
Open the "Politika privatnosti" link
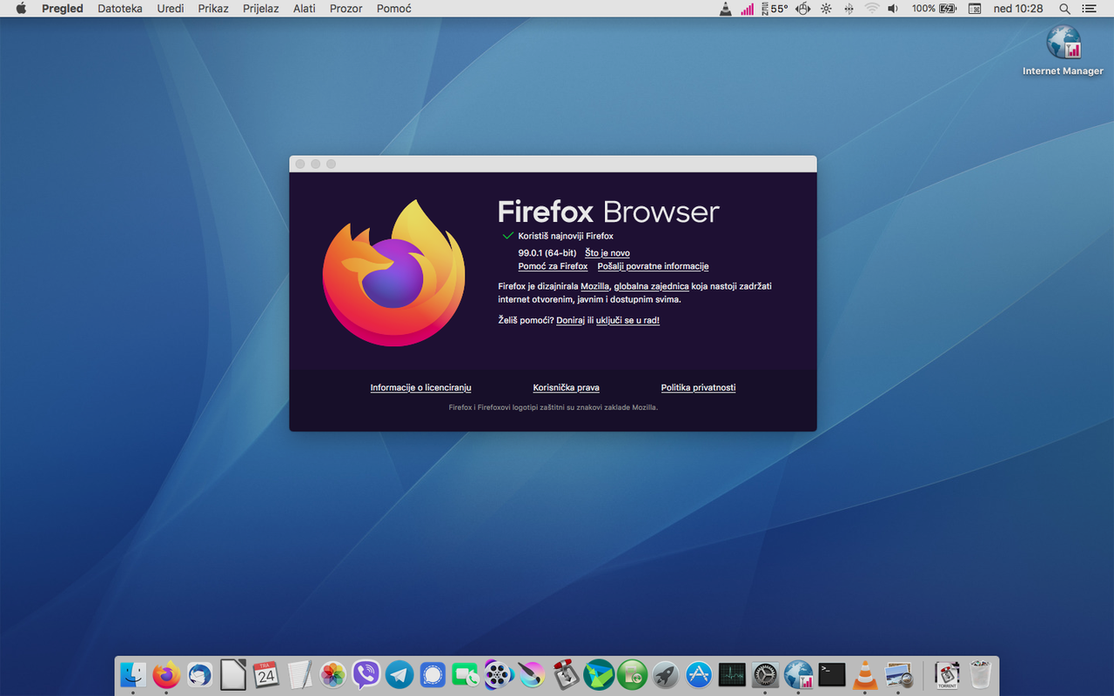tap(698, 388)
